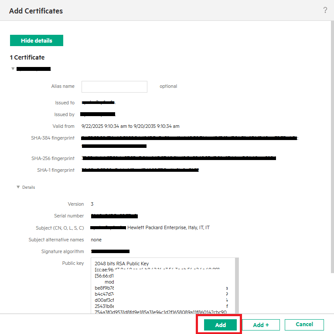Open the help question mark icon
The image size is (334, 334).
(x=325, y=10)
